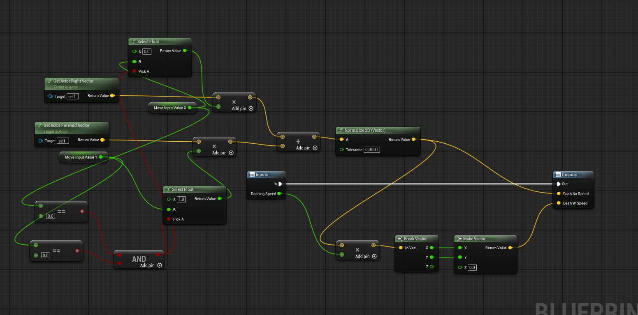Image resolution: width=638 pixels, height=315 pixels.
Task: Click the Get Actor Forward Vector function icon
Action: point(39,126)
